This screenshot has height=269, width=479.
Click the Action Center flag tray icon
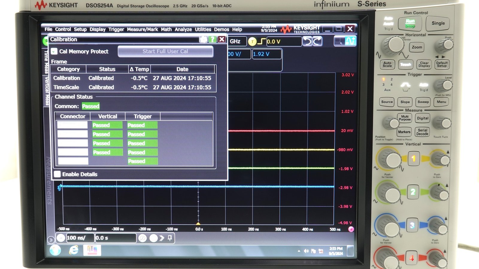point(313,251)
